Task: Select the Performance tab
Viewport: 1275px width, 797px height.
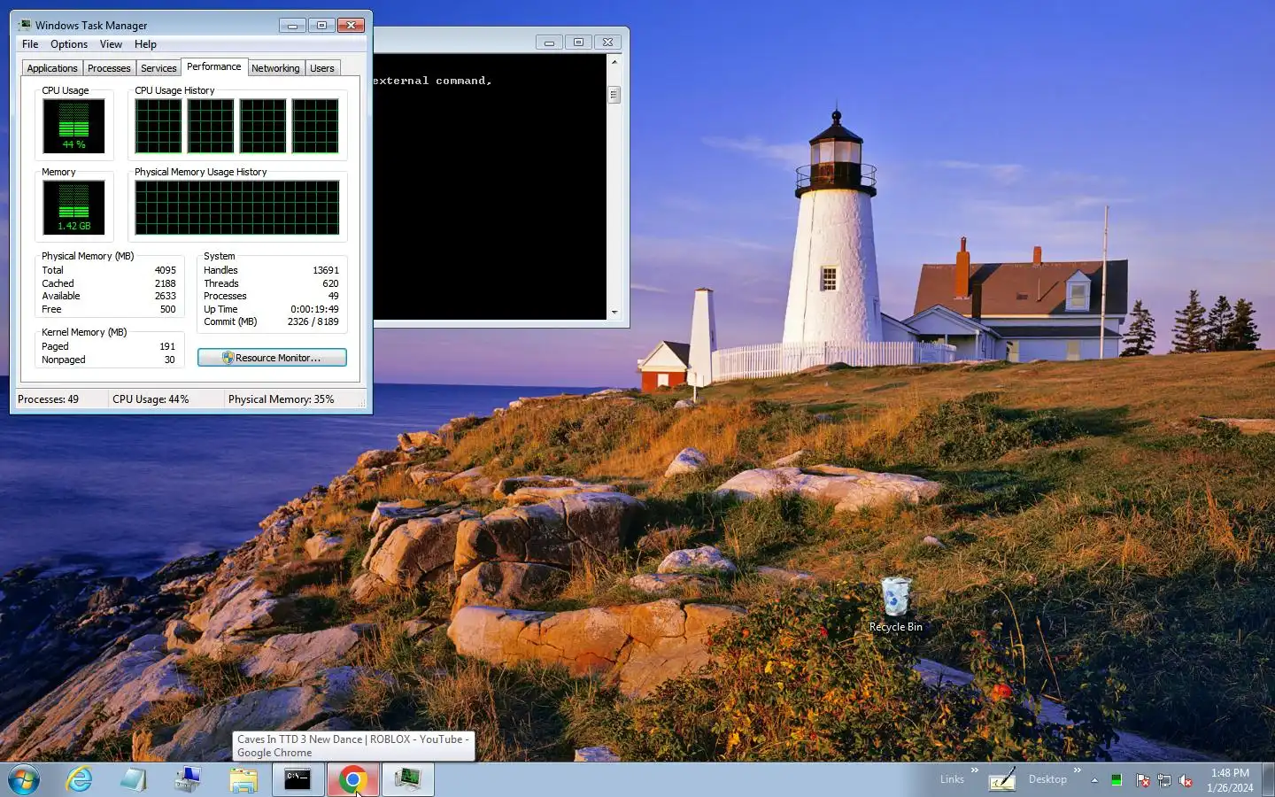Action: 214,66
